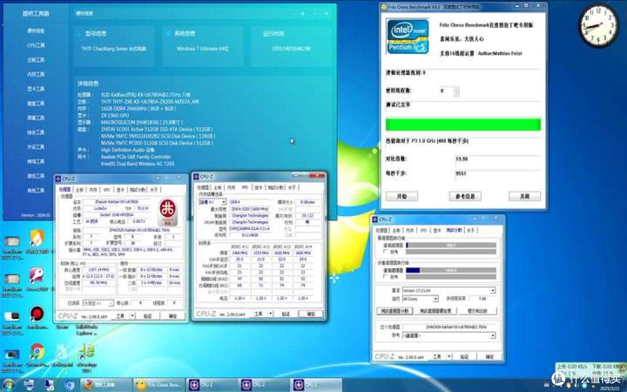Click the 每秒千步 result field showing 9551

click(x=498, y=173)
